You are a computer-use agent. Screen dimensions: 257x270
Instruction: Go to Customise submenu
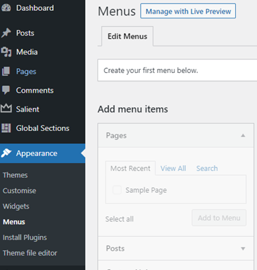click(19, 191)
